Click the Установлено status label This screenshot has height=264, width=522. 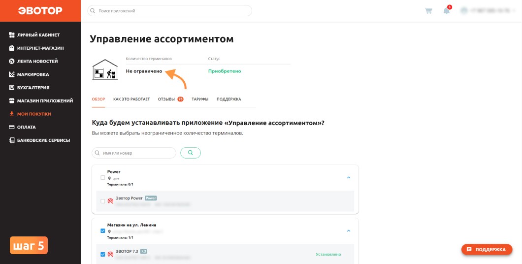(x=328, y=254)
